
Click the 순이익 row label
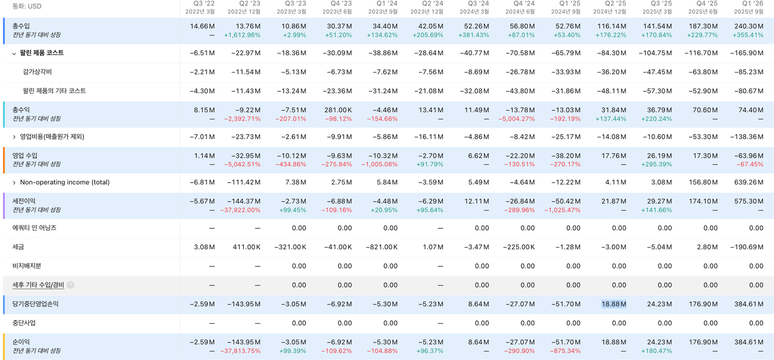point(21,342)
